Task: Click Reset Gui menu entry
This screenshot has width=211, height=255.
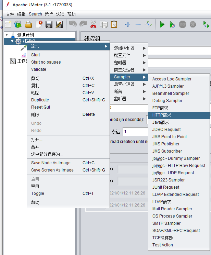Action: (69, 107)
